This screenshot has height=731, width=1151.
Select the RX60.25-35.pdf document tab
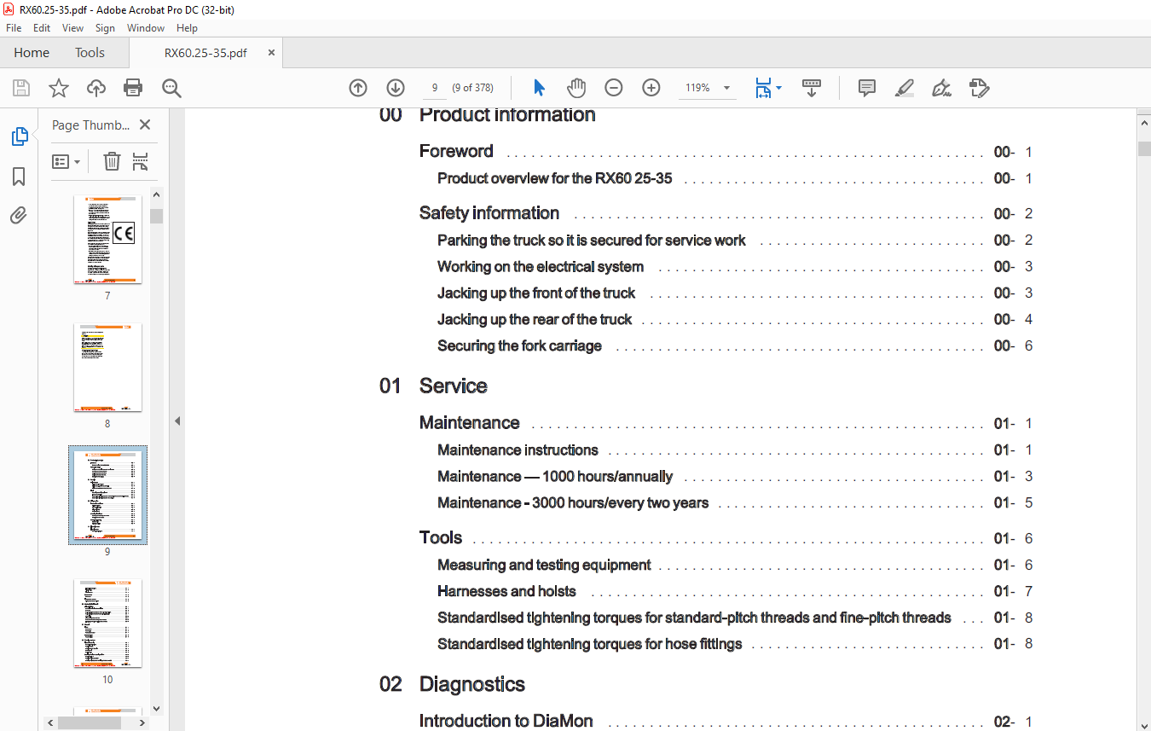click(205, 53)
